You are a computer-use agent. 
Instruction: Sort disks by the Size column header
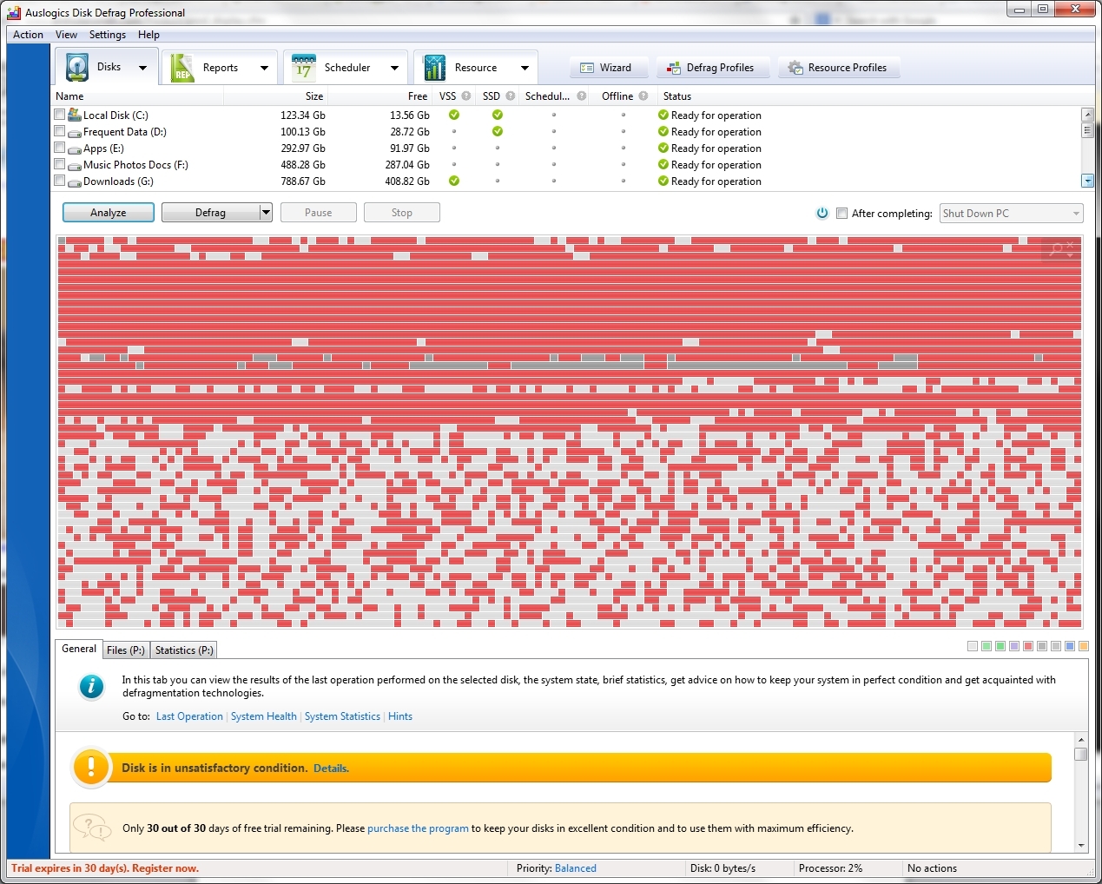275,96
